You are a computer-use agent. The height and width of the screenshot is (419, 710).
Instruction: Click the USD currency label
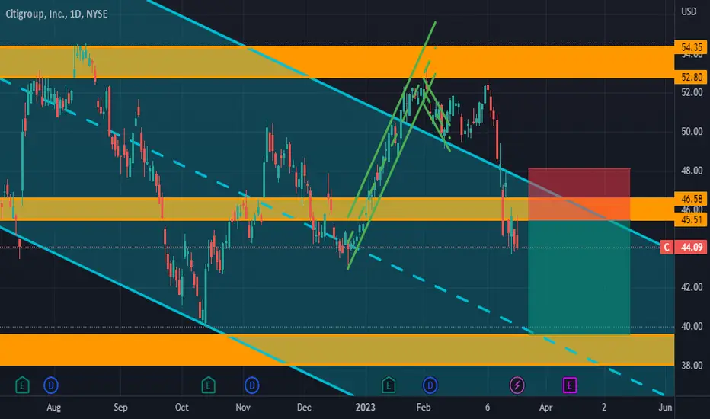[x=689, y=11]
